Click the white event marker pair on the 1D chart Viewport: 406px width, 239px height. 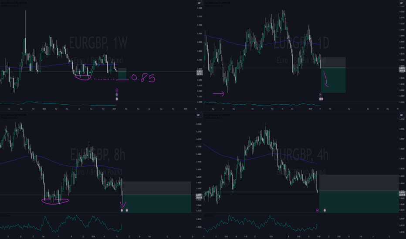pos(321,99)
